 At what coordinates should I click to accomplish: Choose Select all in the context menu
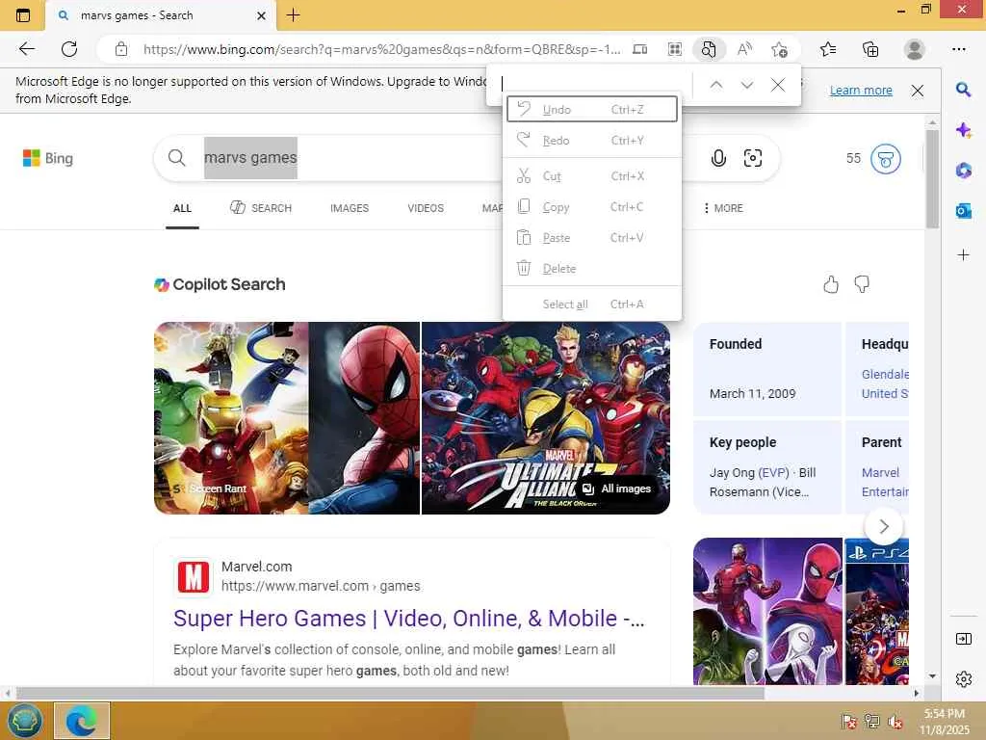592,304
